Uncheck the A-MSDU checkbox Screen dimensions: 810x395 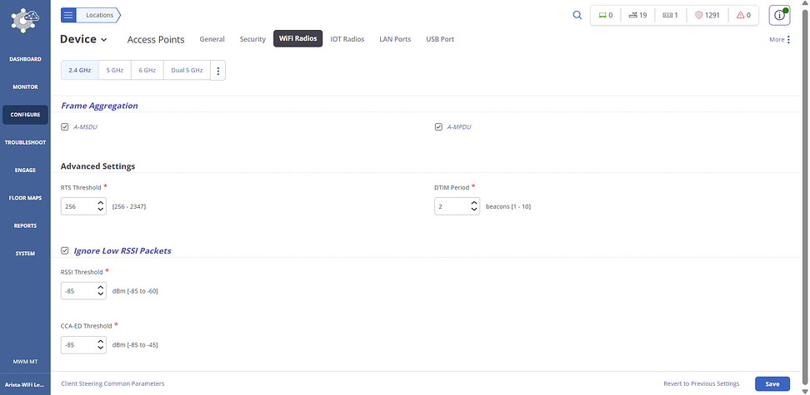pyautogui.click(x=65, y=127)
